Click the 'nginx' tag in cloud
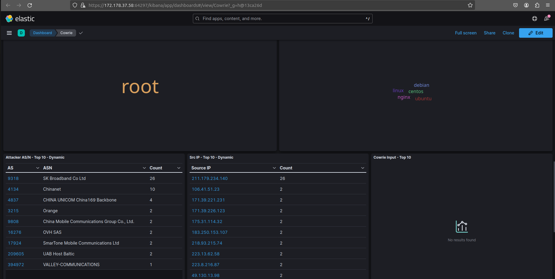The image size is (555, 279). pos(404,97)
